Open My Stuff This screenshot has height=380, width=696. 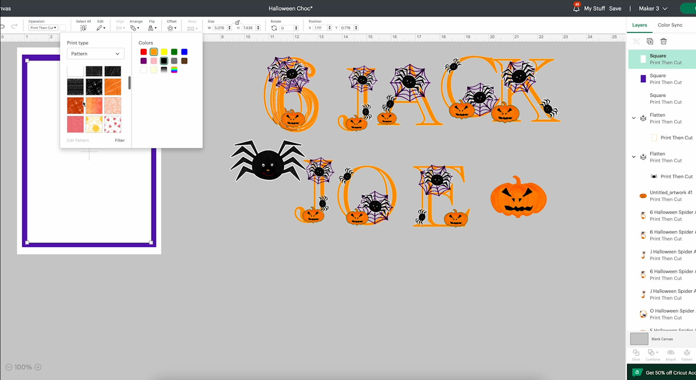pyautogui.click(x=594, y=8)
